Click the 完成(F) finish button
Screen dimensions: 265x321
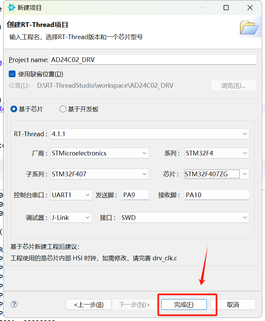click(x=184, y=304)
